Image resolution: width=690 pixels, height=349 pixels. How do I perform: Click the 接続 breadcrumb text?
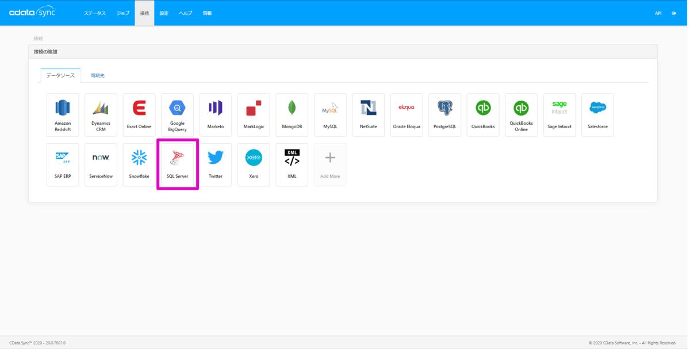tap(38, 39)
